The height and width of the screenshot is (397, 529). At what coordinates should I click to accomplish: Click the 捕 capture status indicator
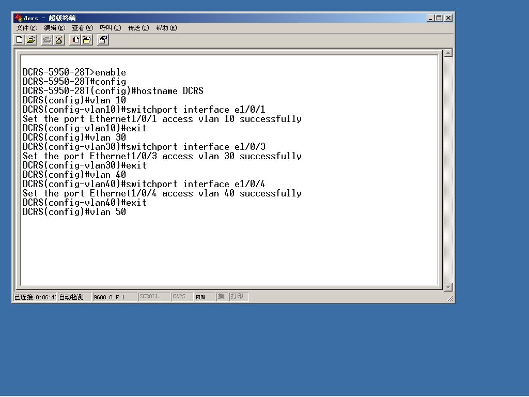tap(222, 297)
